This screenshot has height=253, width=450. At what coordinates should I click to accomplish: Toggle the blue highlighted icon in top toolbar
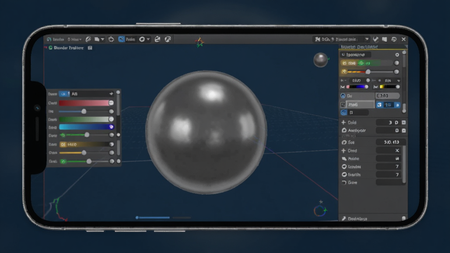121,39
